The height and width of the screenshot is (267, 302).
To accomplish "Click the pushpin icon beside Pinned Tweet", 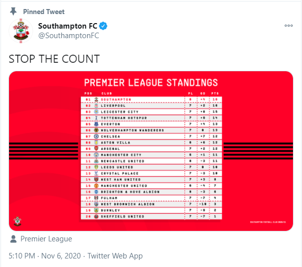I will (x=13, y=12).
